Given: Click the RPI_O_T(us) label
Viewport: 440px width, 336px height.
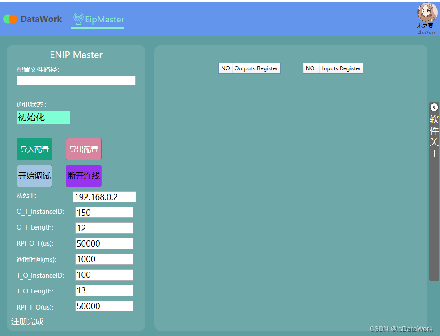Looking at the screenshot, I should point(35,243).
